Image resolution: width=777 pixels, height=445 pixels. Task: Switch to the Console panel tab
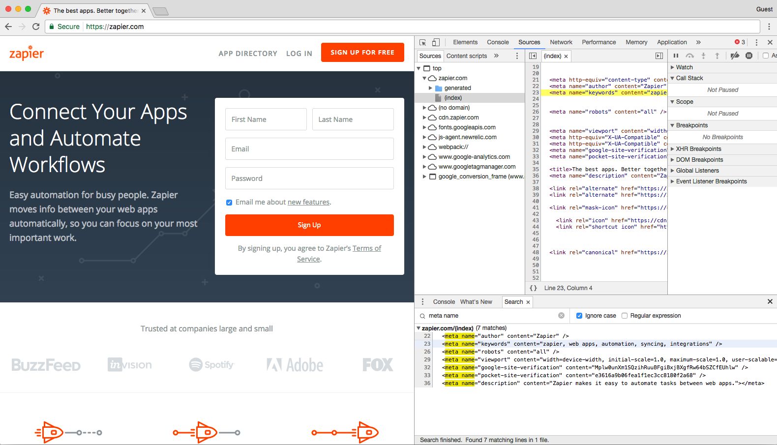click(498, 42)
